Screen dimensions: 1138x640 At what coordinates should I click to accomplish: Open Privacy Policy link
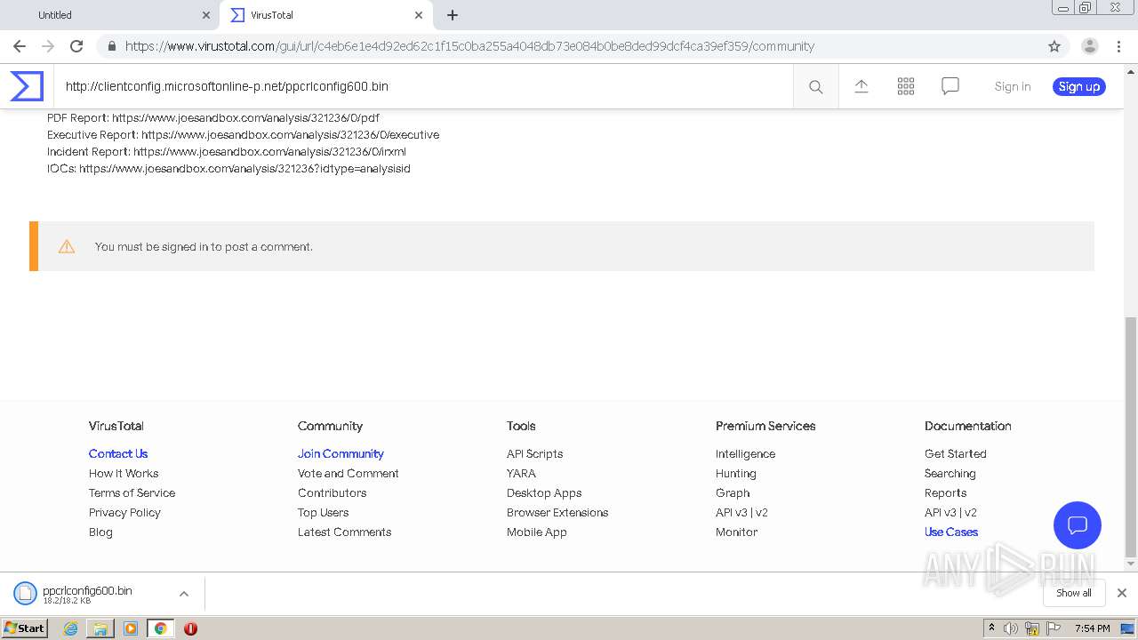click(x=124, y=512)
